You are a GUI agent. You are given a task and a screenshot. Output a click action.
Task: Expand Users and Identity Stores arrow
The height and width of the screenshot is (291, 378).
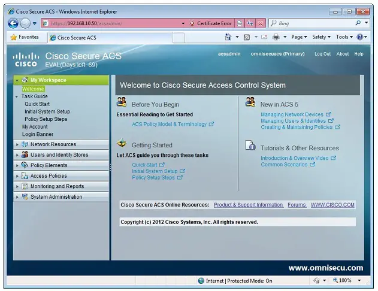click(17, 155)
